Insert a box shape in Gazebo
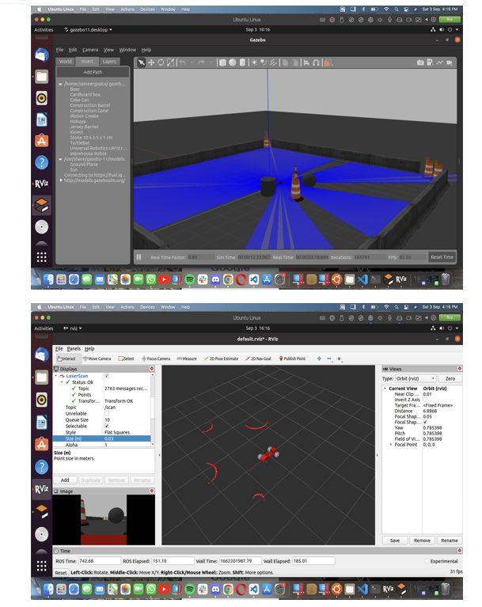The image size is (482, 607). coord(222,63)
